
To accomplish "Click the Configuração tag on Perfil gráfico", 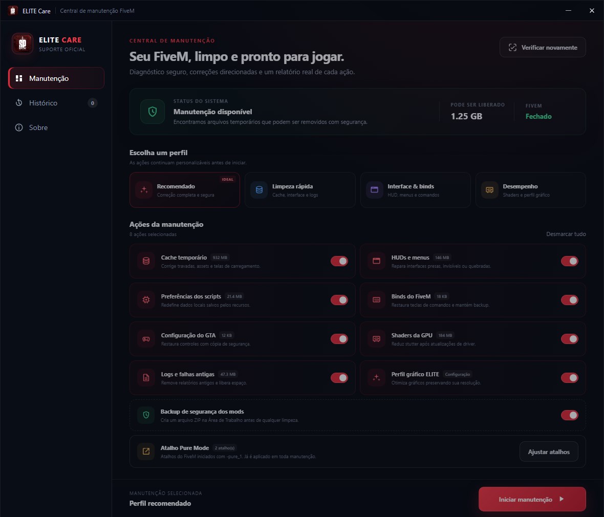I will tap(457, 375).
